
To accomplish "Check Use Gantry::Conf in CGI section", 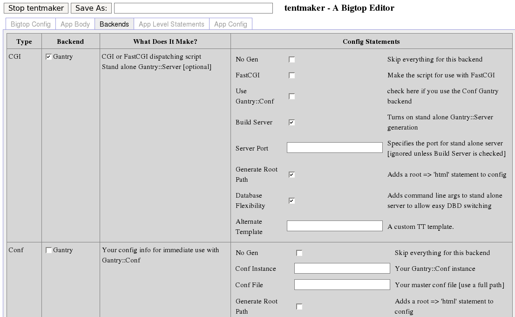I will (291, 96).
